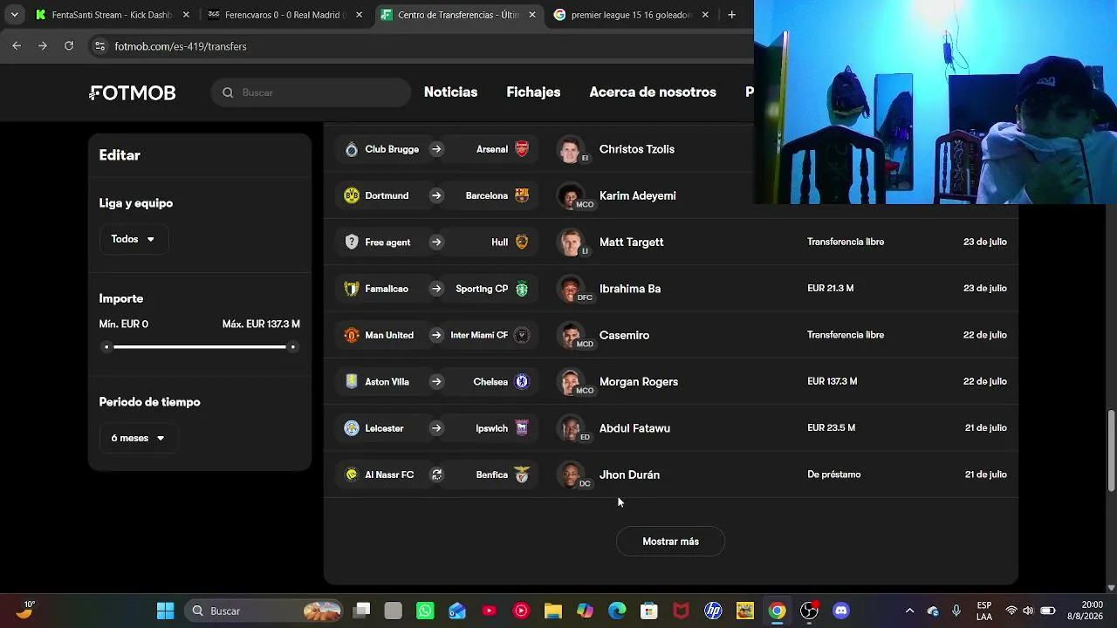The image size is (1117, 628).
Task: Focus the FotMob Buscar search field
Action: (311, 92)
